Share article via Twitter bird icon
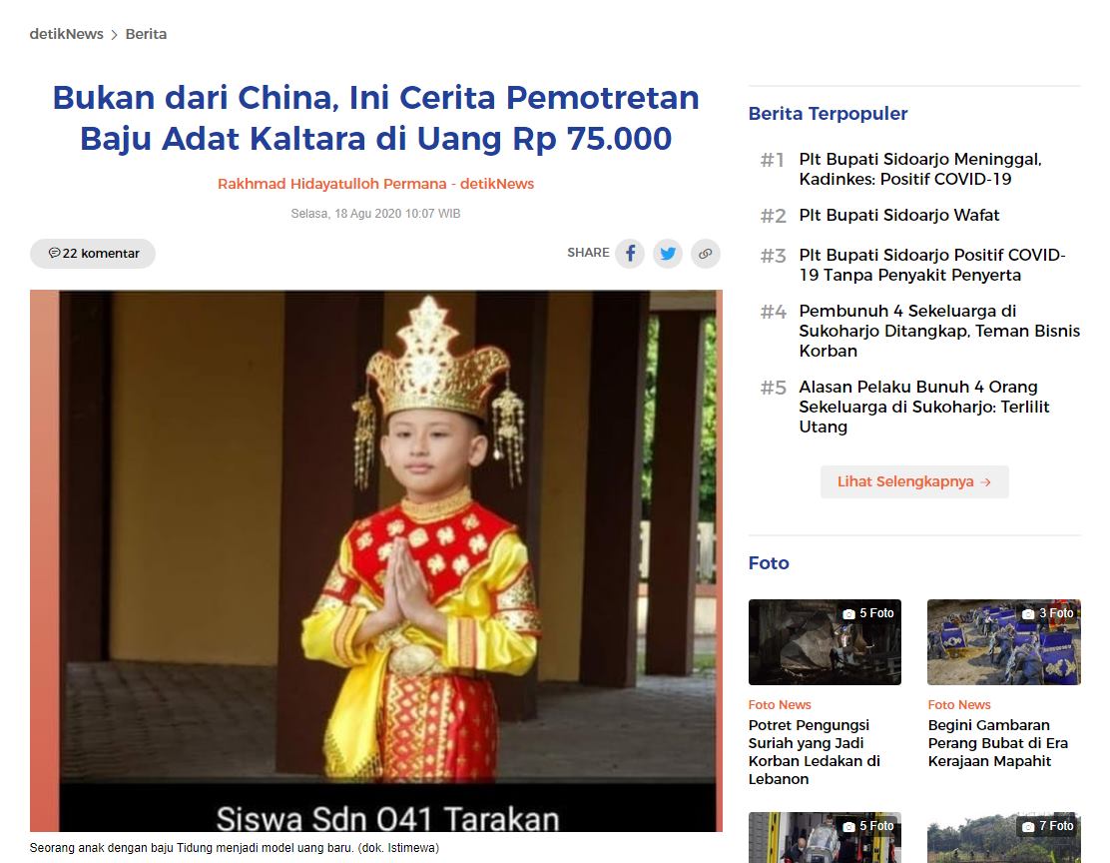 coord(668,253)
